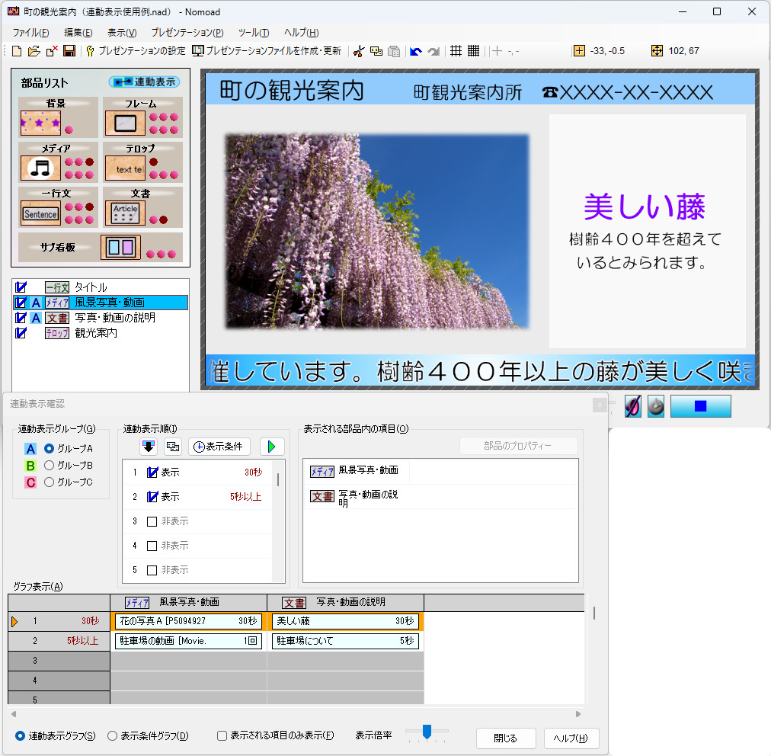771x756 pixels.
Task: Click the down-arrow icon in 連動表示順
Action: 149,446
